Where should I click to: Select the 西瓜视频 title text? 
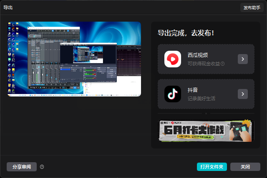198,55
